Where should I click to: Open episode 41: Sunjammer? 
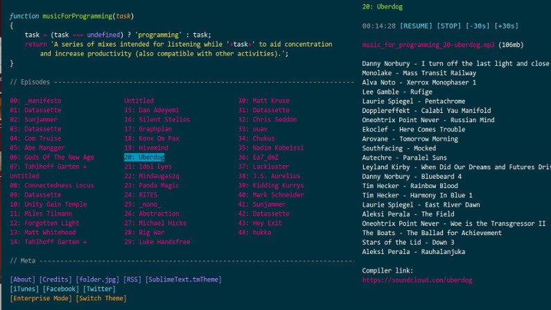point(262,204)
